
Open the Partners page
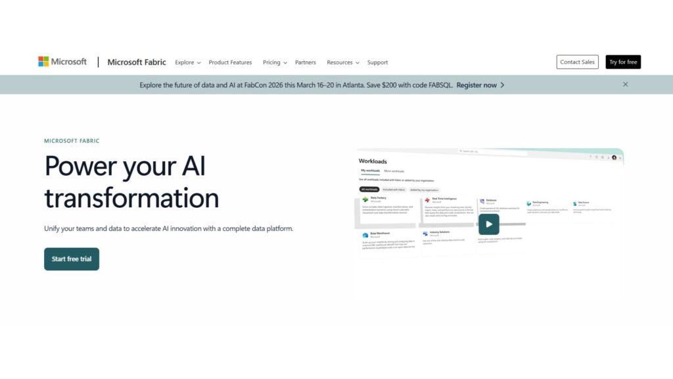pyautogui.click(x=305, y=63)
